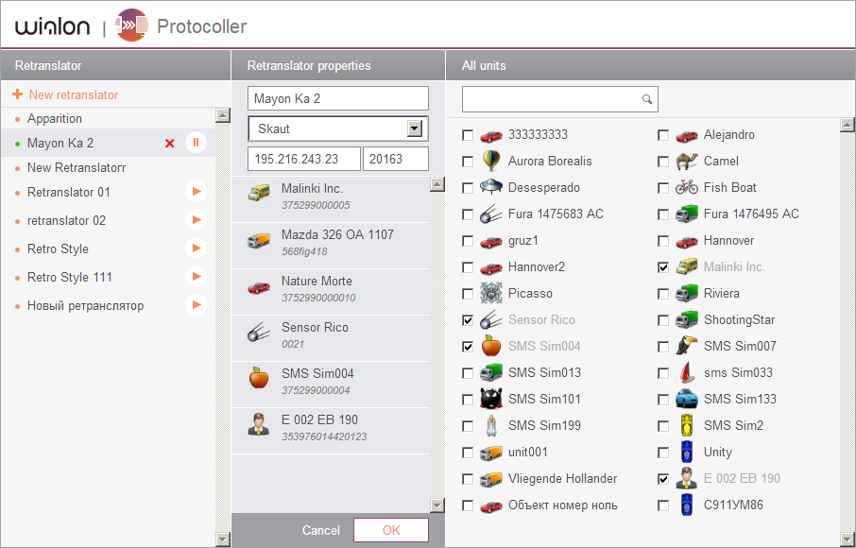Start the Retro Style retranslator

[x=196, y=248]
